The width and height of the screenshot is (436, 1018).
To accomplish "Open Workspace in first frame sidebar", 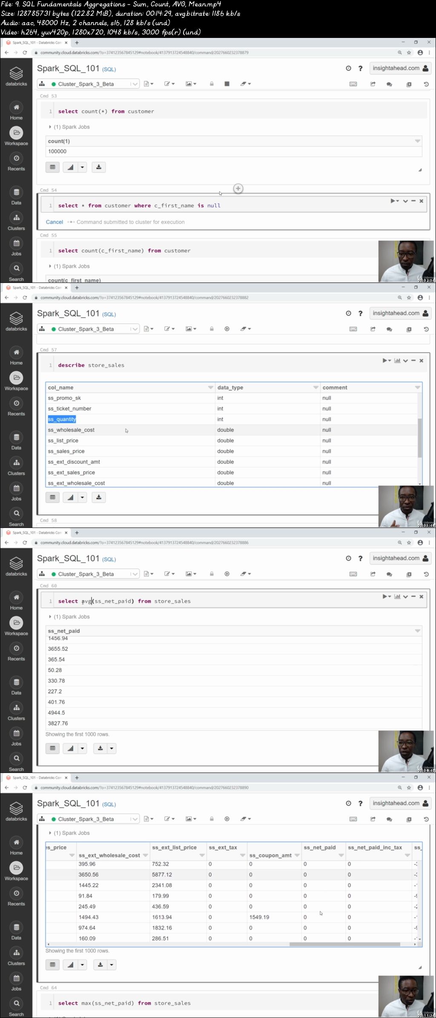I will tap(16, 137).
